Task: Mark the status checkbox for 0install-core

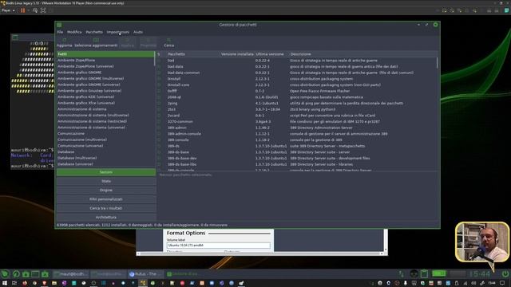Action: 159,85
